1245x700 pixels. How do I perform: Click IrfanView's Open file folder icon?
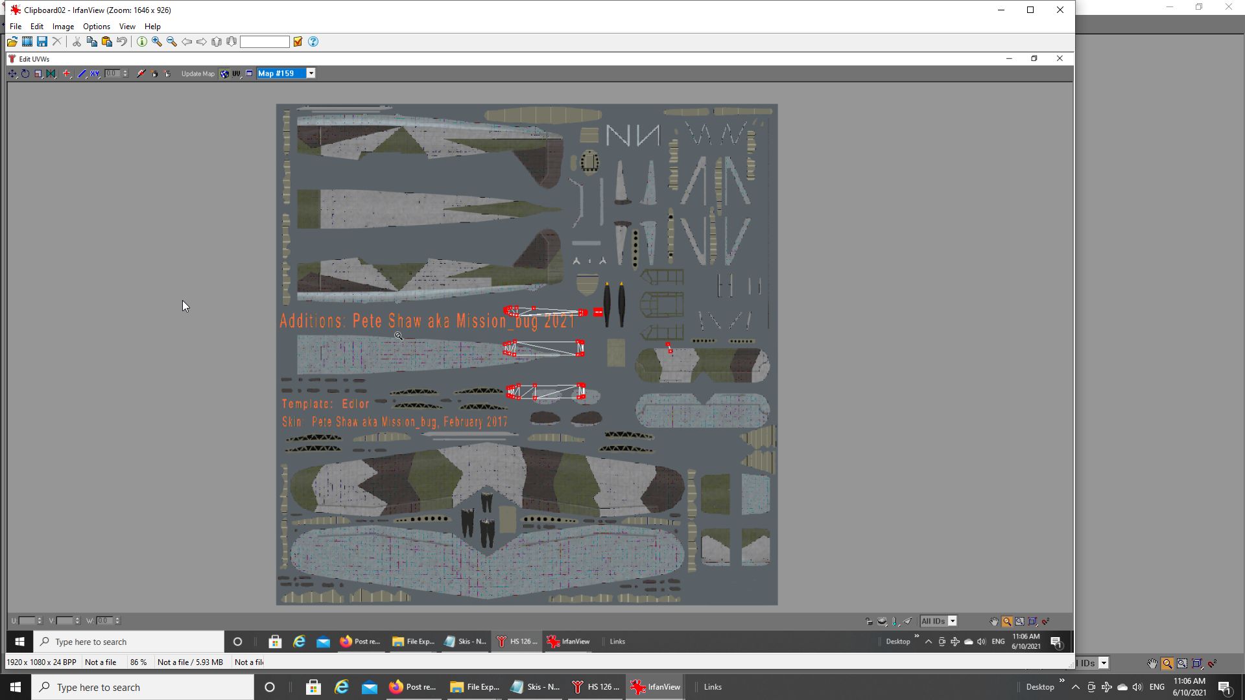pyautogui.click(x=12, y=41)
